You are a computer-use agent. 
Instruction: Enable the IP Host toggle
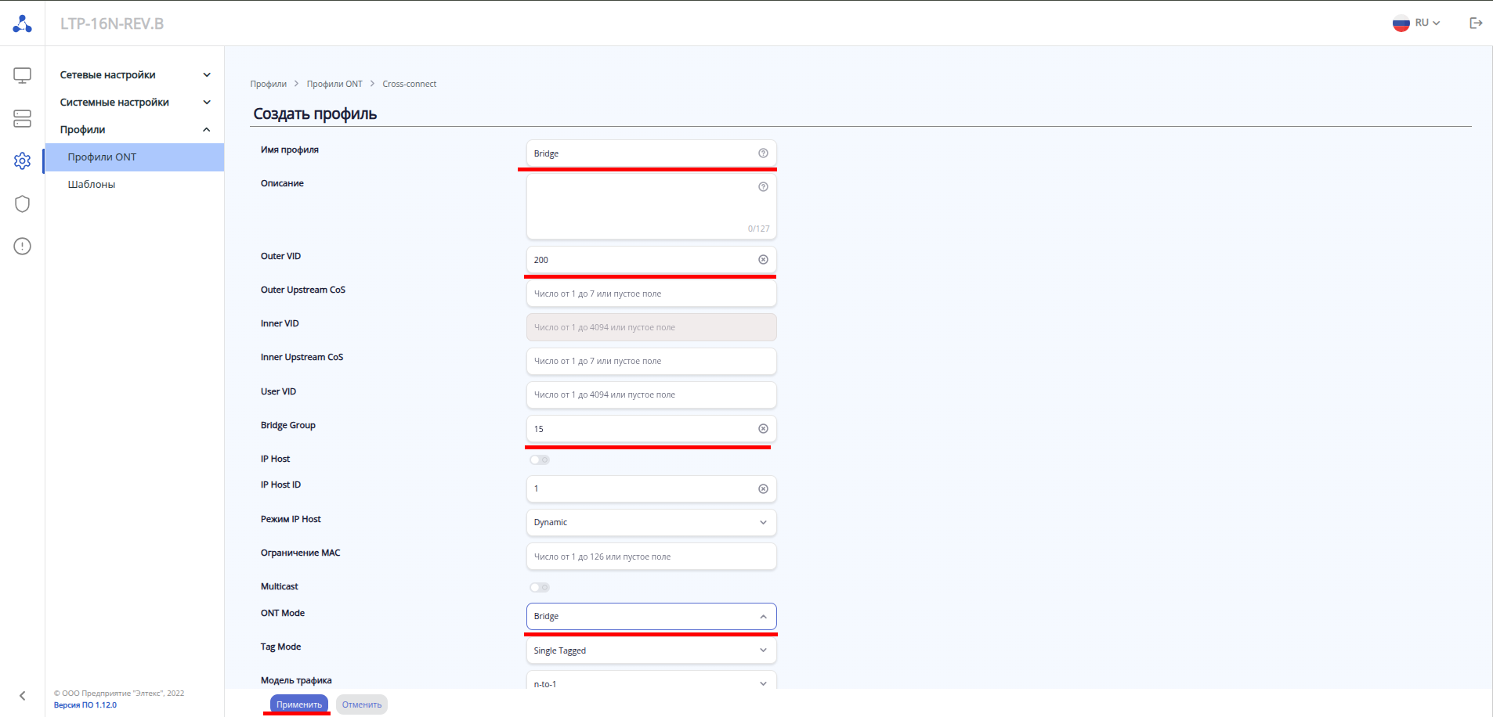(x=540, y=459)
